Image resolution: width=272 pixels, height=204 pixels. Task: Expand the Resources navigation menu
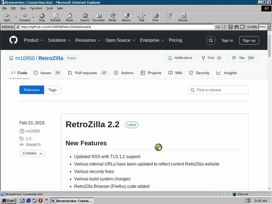pyautogui.click(x=88, y=40)
